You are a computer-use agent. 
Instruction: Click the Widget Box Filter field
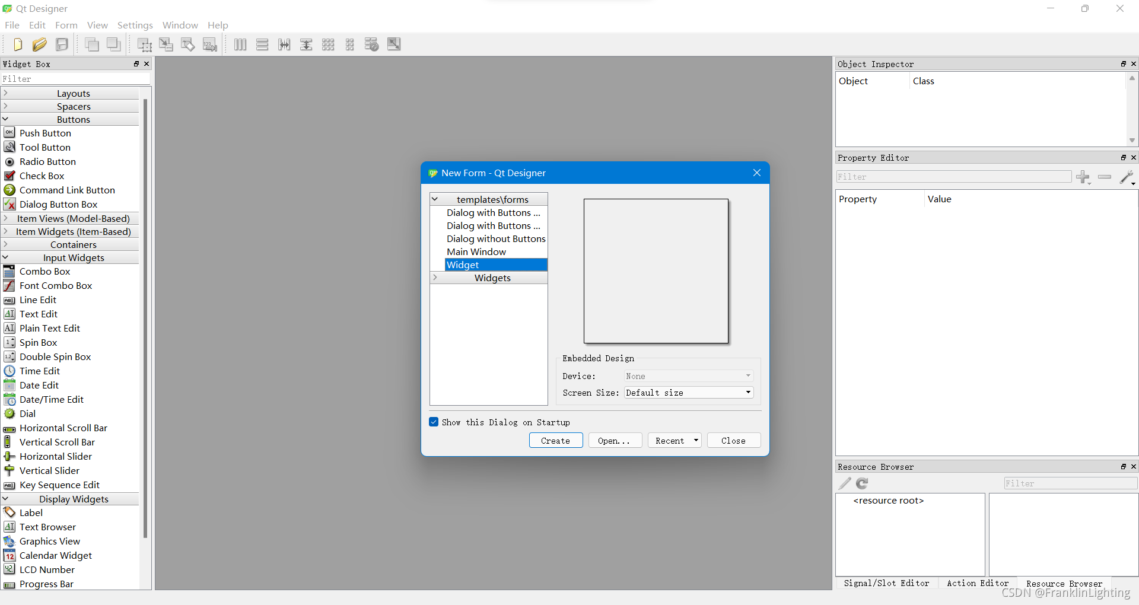[75, 78]
